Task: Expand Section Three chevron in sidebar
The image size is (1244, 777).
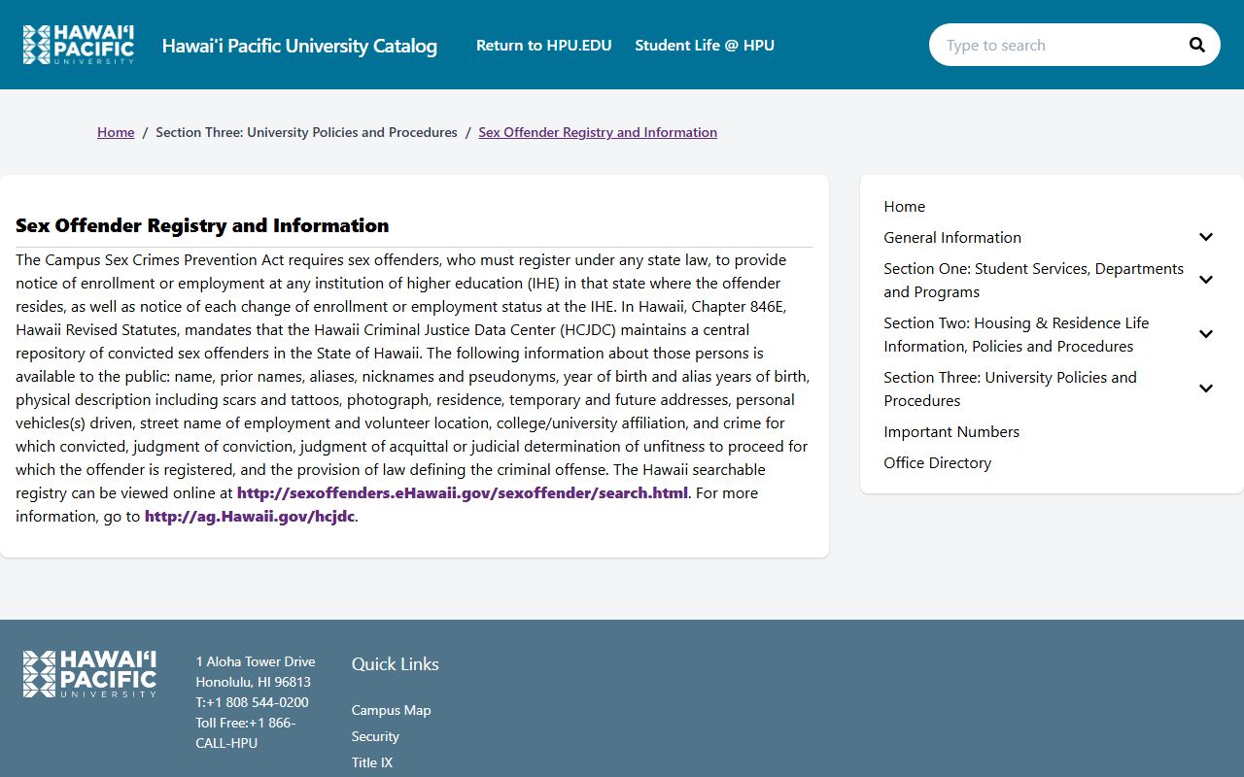Action: [1206, 388]
